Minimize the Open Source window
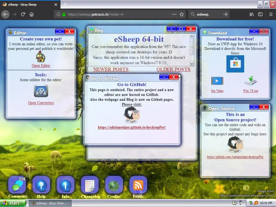Viewport: 276px width, 207px height. pos(254,107)
